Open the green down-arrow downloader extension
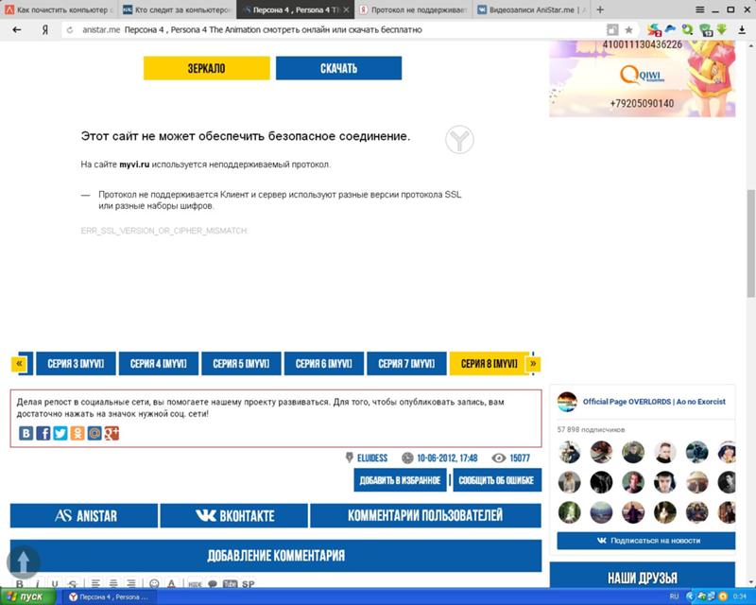Screen dimensions: 756x605 [722, 29]
